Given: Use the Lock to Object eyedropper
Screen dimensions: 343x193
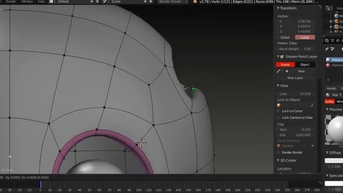Looking at the screenshot, I should point(312,105).
